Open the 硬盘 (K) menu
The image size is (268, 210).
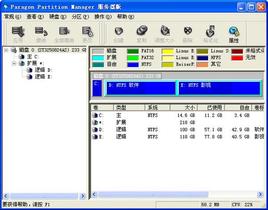coord(57,17)
